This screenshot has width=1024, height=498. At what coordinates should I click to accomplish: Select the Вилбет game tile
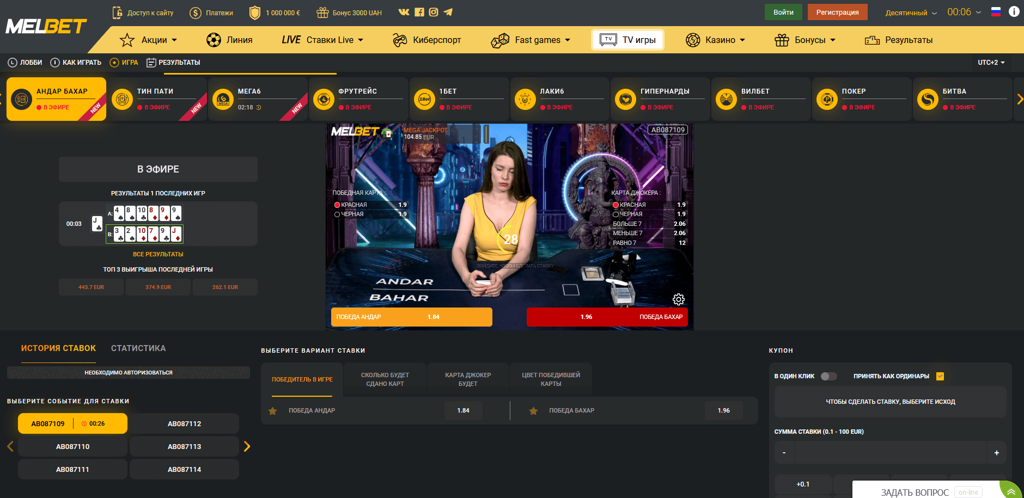pos(761,99)
